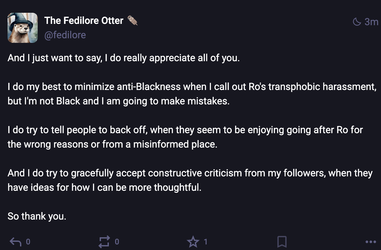Visit the @fedilore handle link
This screenshot has height=250, width=381.
[65, 35]
